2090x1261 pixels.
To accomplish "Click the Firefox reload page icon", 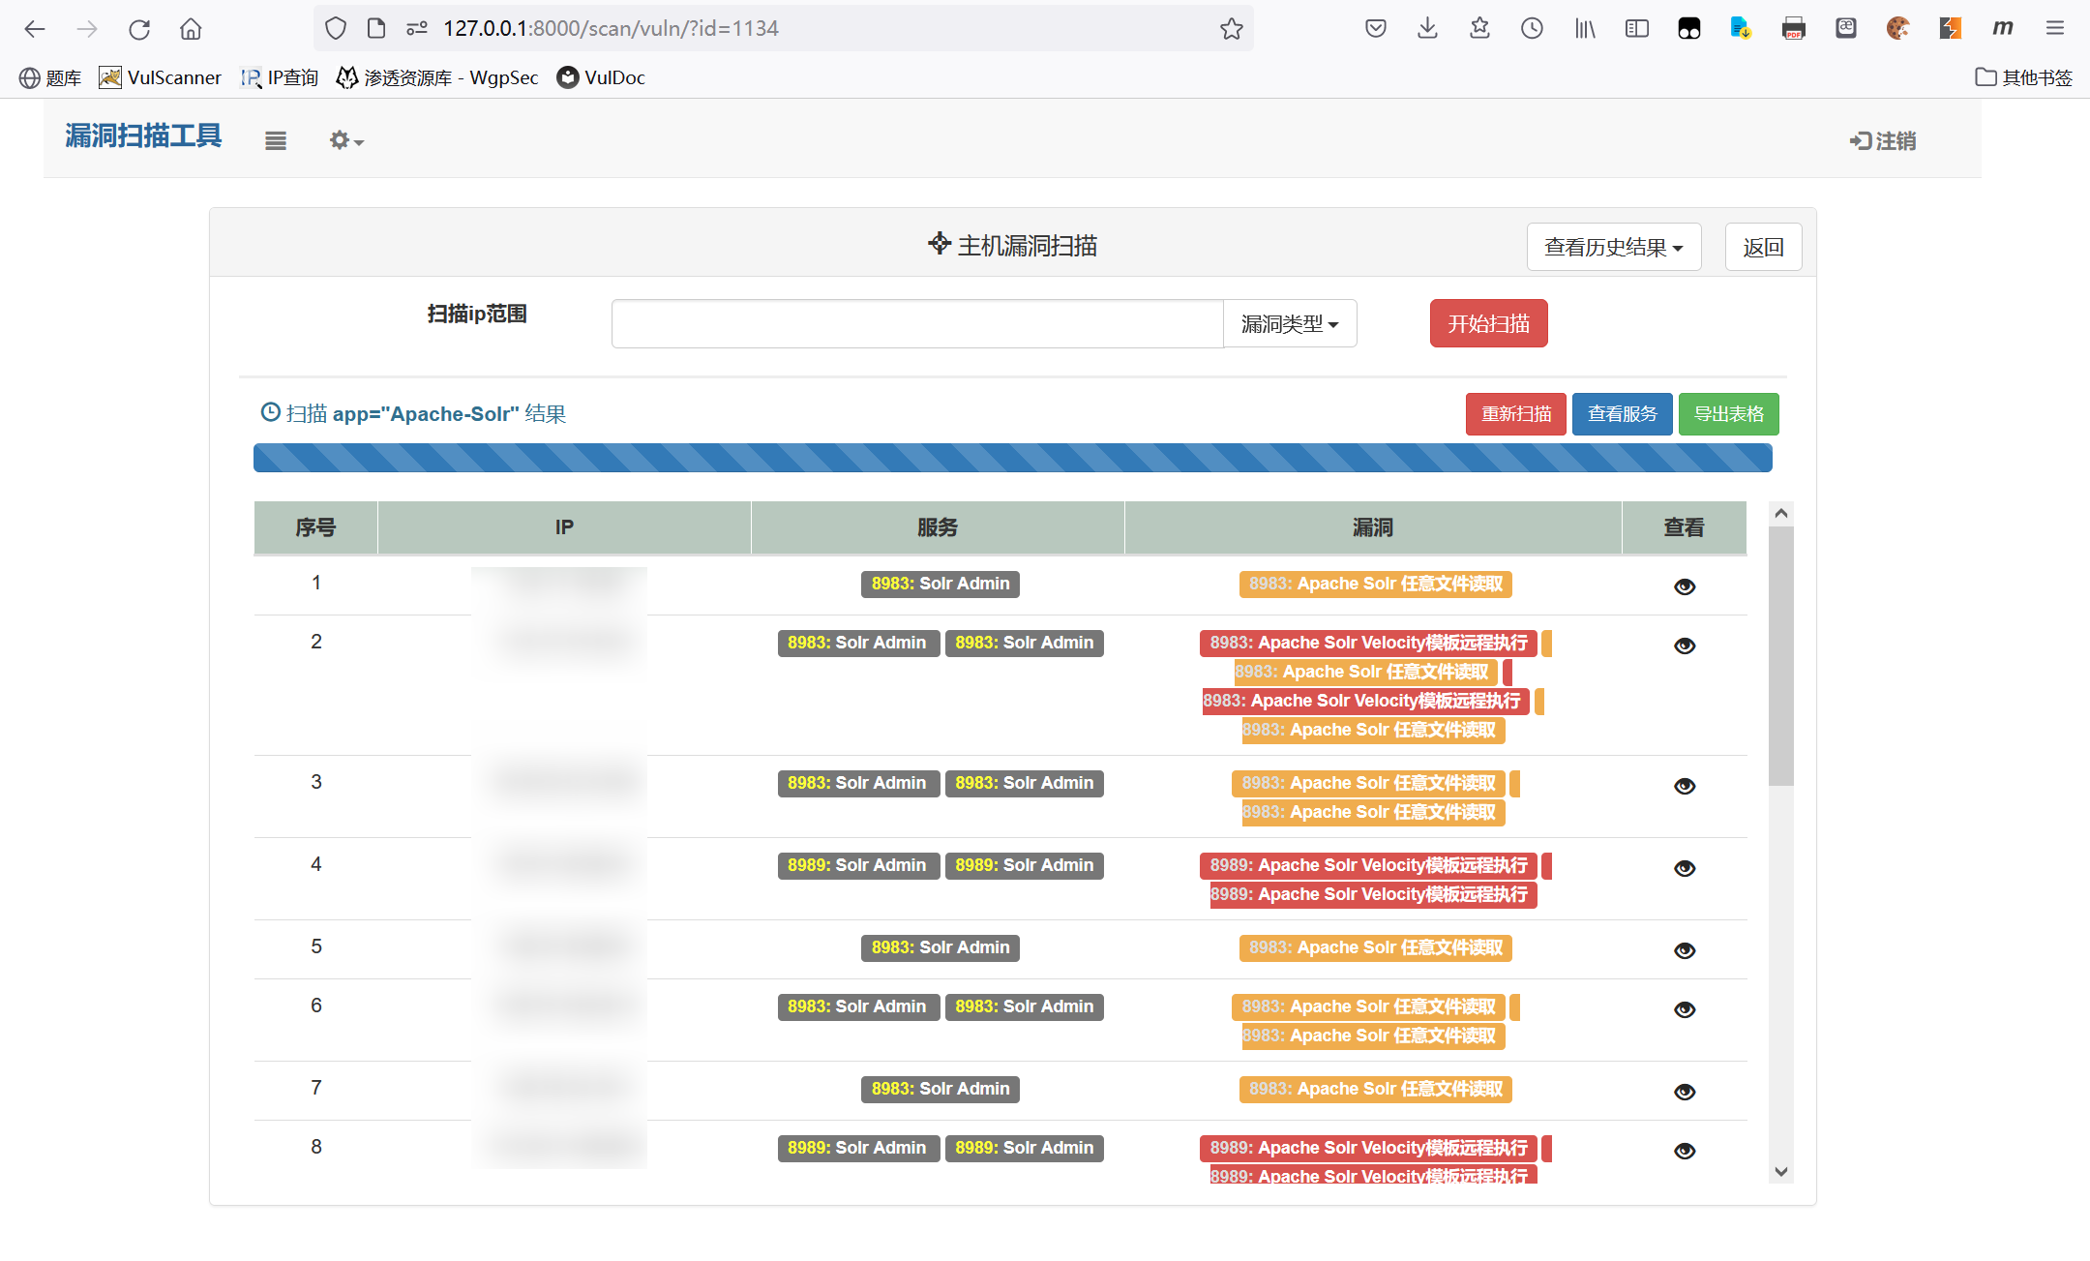I will click(x=139, y=29).
